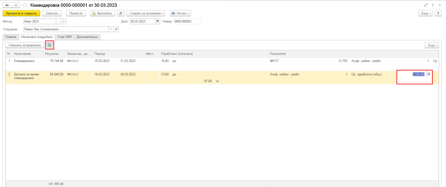Click the paperclip attachments icon
This screenshot has width=446, height=187.
(x=121, y=13)
